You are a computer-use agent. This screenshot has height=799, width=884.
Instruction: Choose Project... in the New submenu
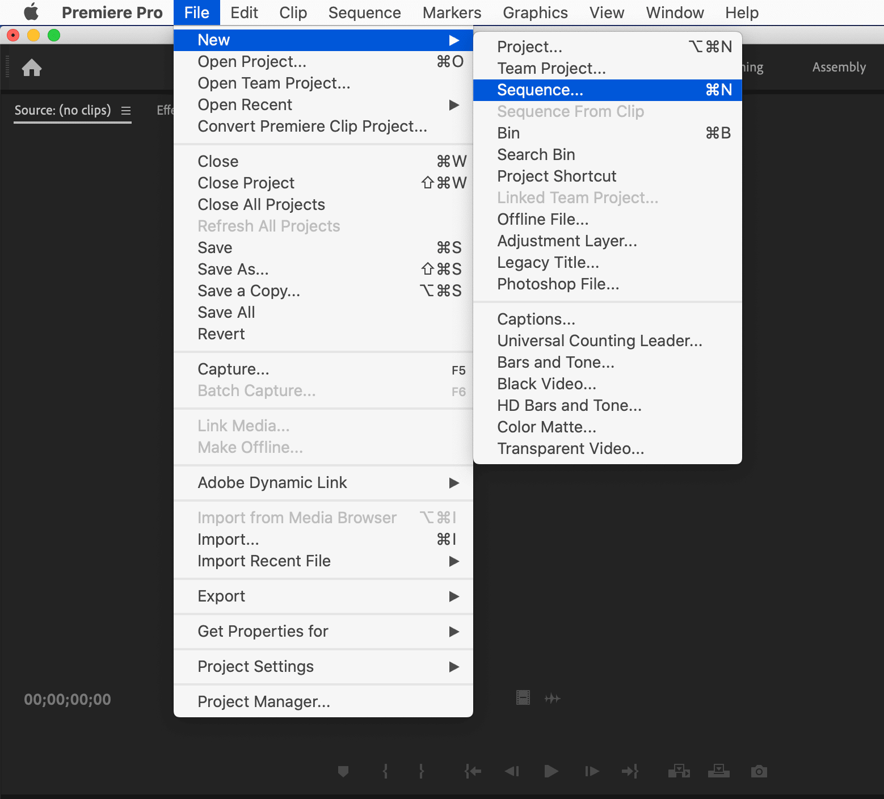[x=608, y=47]
